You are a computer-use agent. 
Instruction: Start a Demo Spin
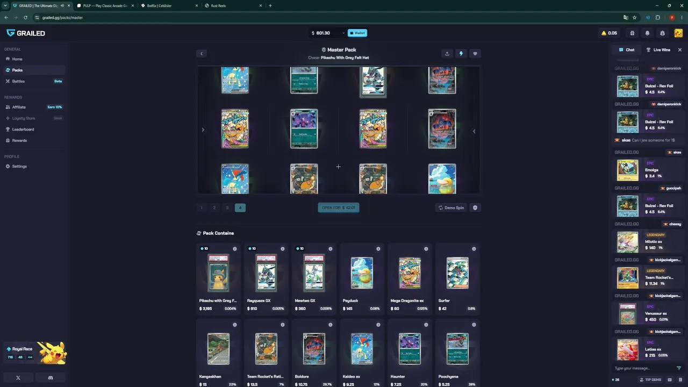[451, 207]
